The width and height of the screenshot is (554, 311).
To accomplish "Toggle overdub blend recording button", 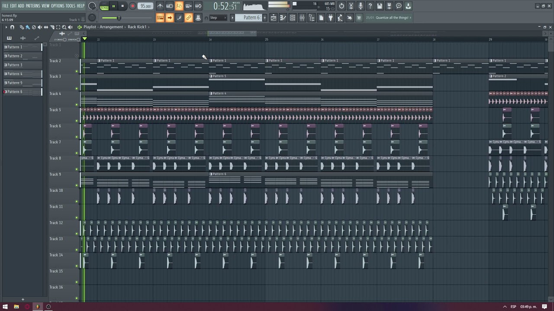I will click(189, 6).
